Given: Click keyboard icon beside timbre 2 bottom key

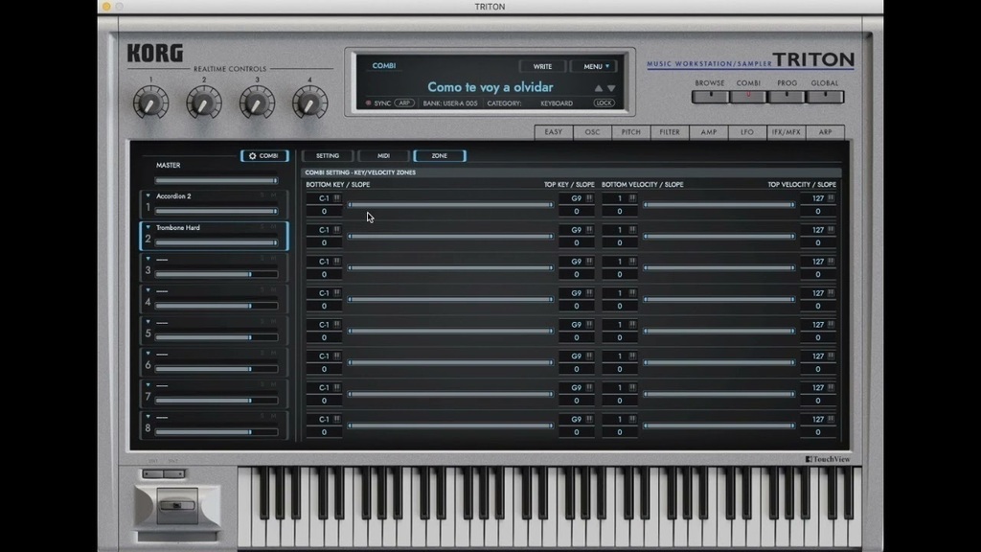Looking at the screenshot, I should (336, 230).
